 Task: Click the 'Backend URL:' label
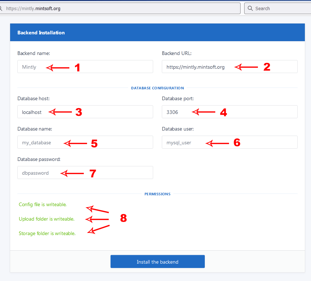tap(177, 53)
